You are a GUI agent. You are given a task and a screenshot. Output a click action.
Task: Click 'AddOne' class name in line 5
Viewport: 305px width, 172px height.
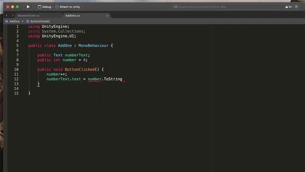coord(65,46)
